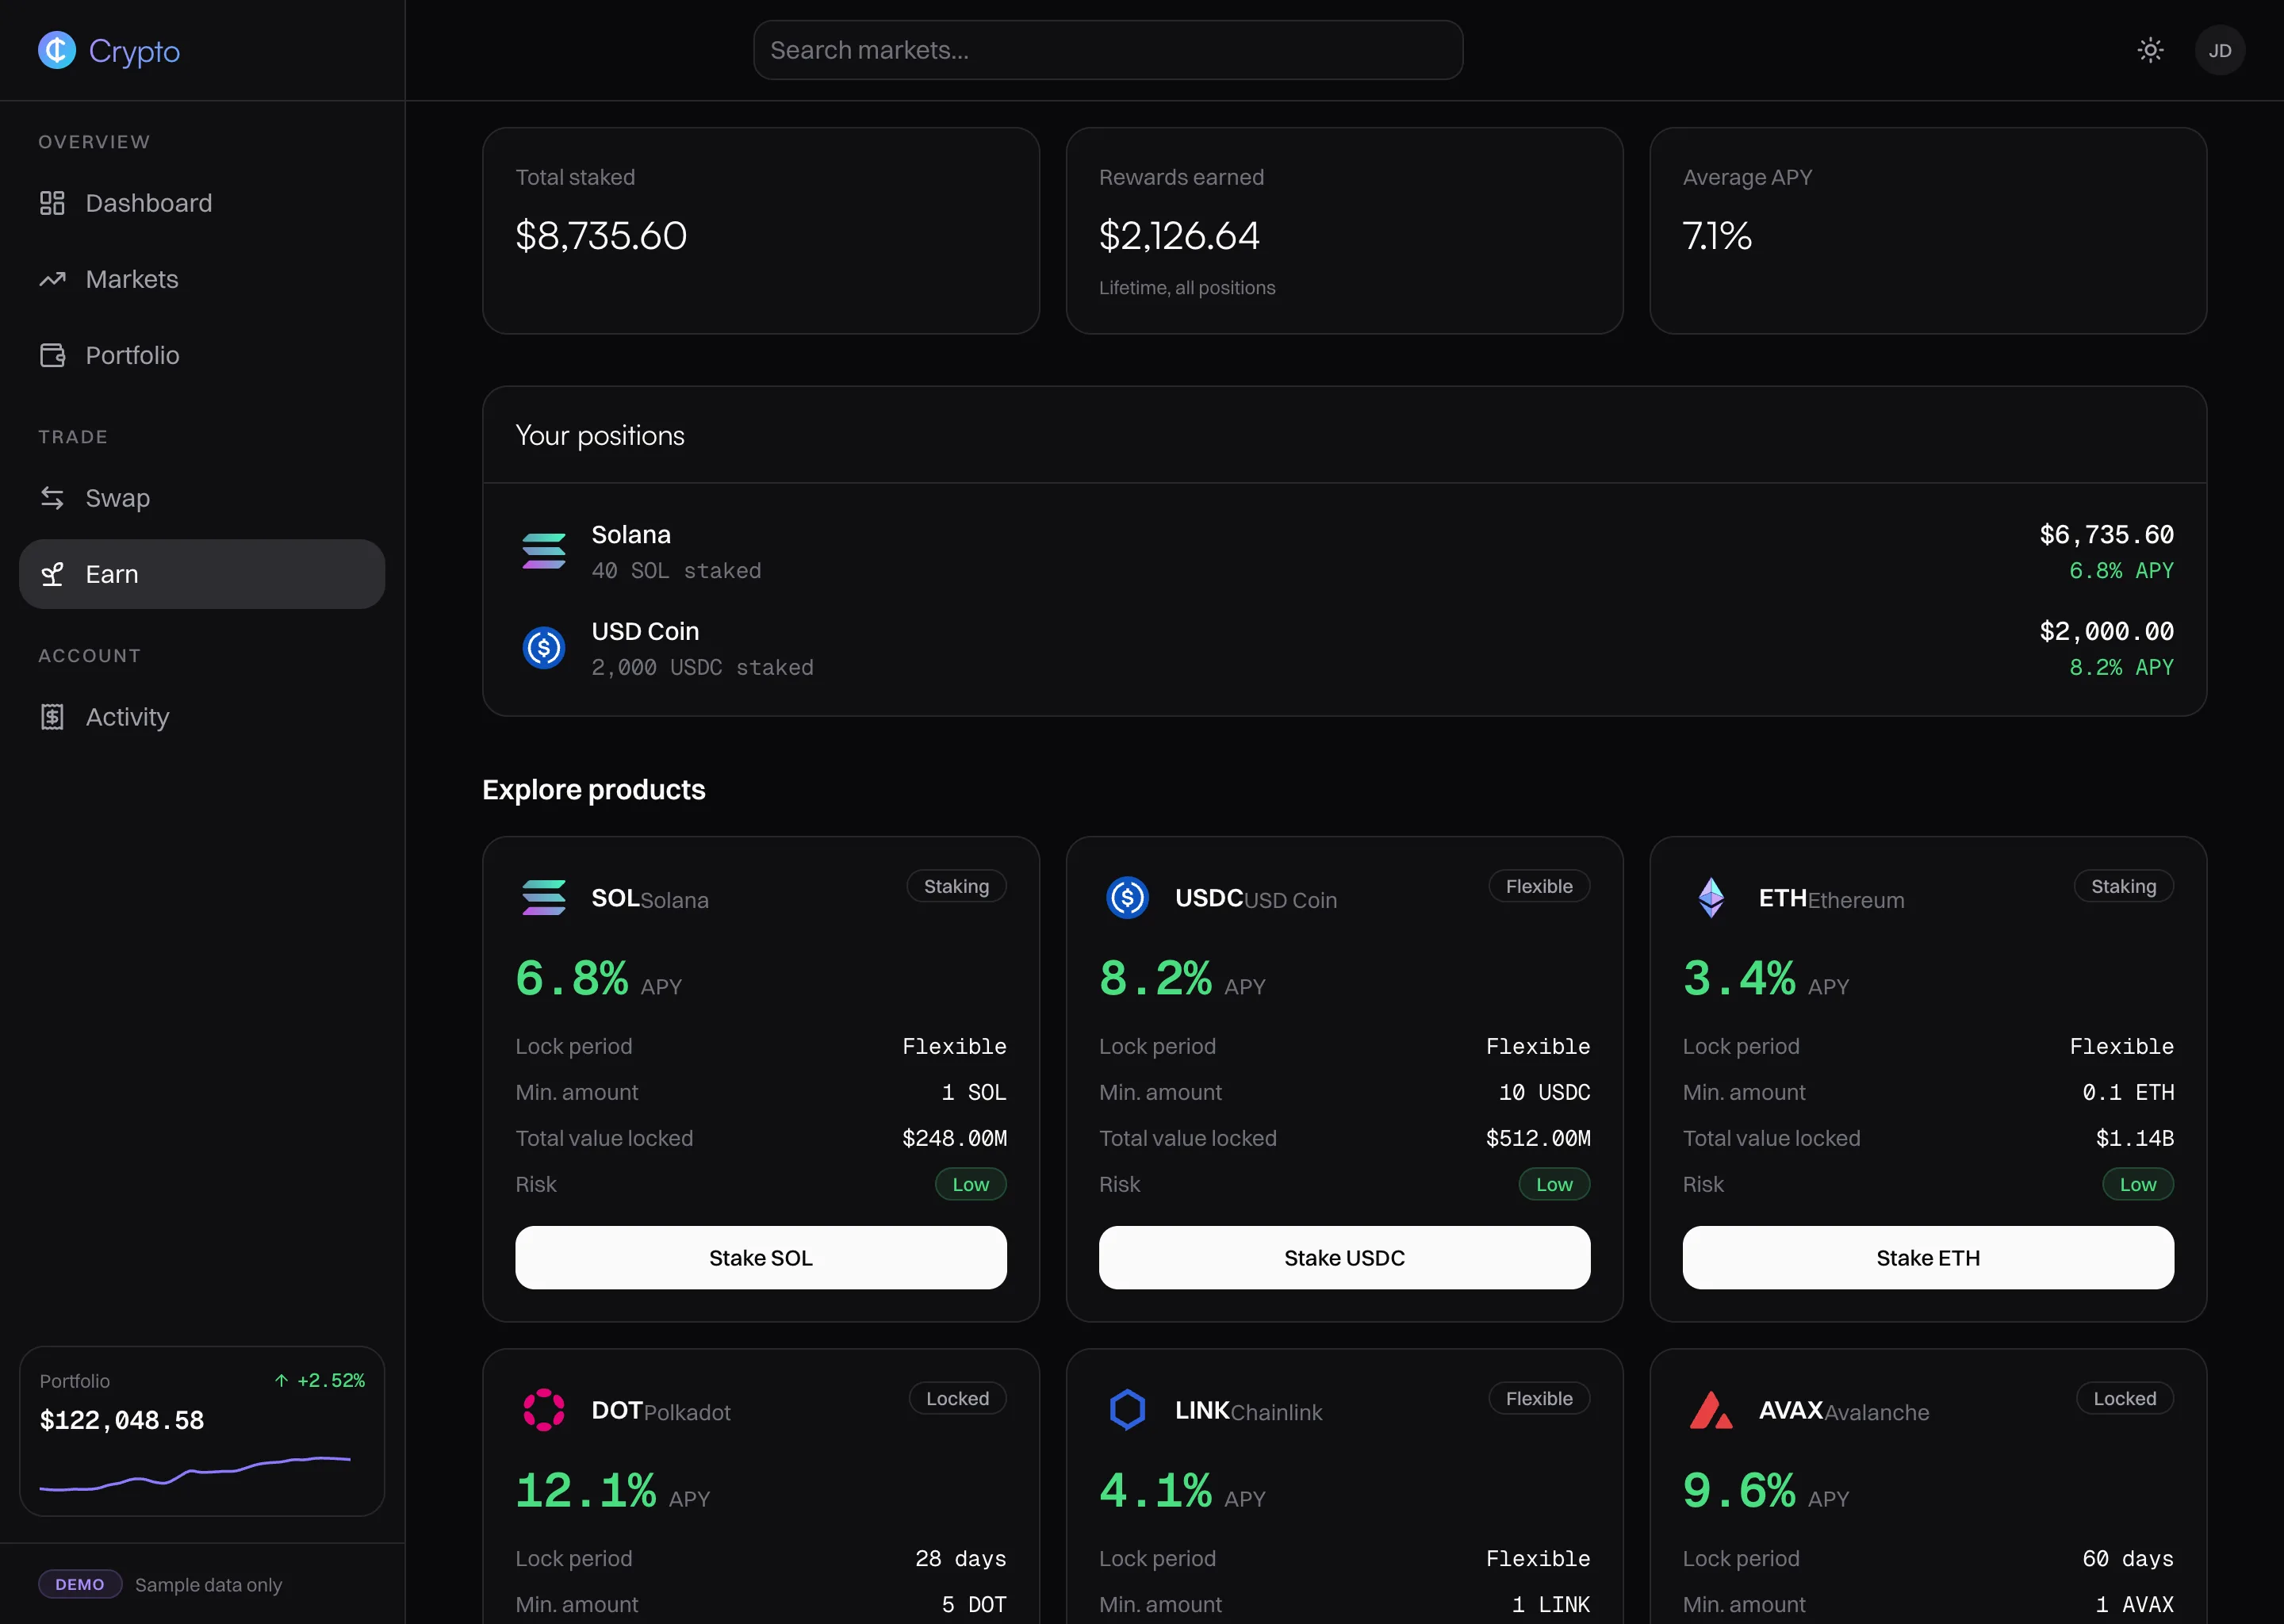Click the Chainlink hexagon icon
2284x1624 pixels.
point(1127,1409)
